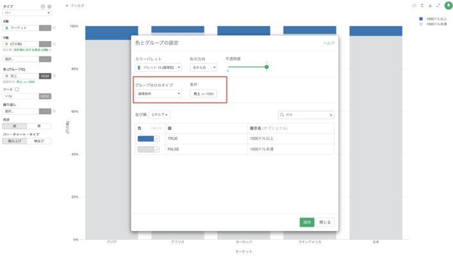Open the 並び順 上から下 dropdown
The width and height of the screenshot is (453, 256).
point(159,115)
